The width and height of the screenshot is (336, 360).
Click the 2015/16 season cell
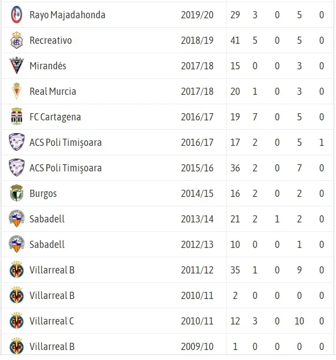pos(197,168)
